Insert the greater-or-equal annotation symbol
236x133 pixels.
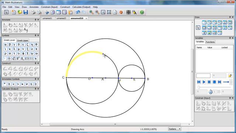[36, 84]
